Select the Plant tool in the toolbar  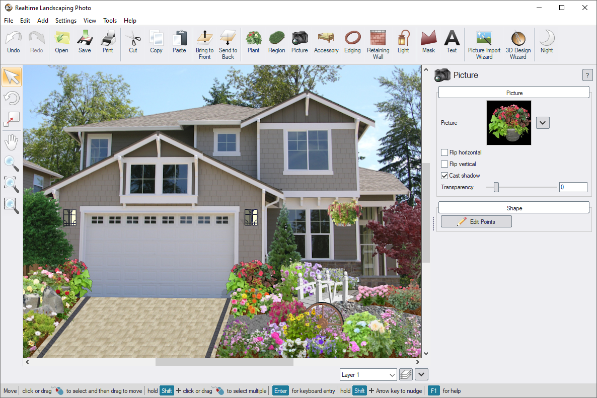(253, 43)
